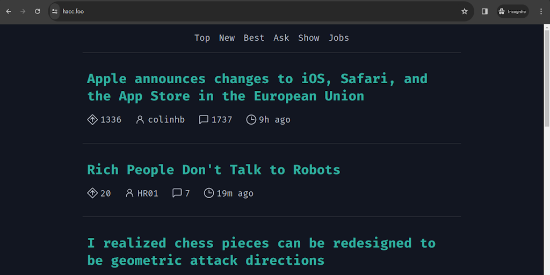Open the Ask section
Viewport: 550px width, 275px height.
coord(281,38)
